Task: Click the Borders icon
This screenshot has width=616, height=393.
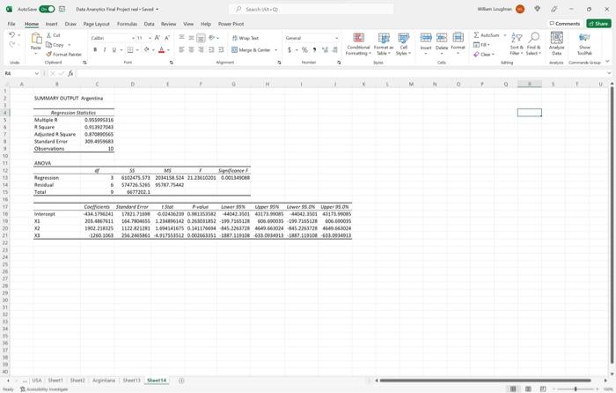Action: tap(130, 50)
